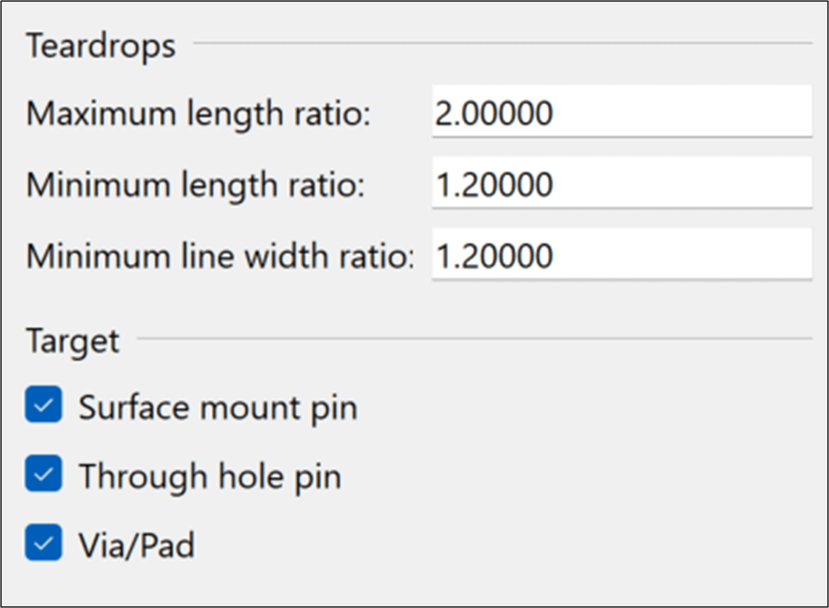The image size is (829, 608).
Task: Click the Maximum length ratio label
Action: (198, 113)
